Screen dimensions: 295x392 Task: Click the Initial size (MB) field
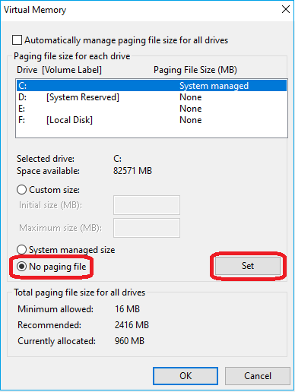point(147,205)
